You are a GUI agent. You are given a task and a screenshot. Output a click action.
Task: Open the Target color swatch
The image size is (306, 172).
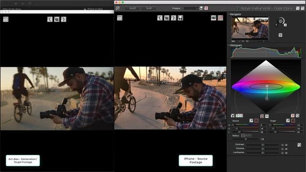click(293, 120)
